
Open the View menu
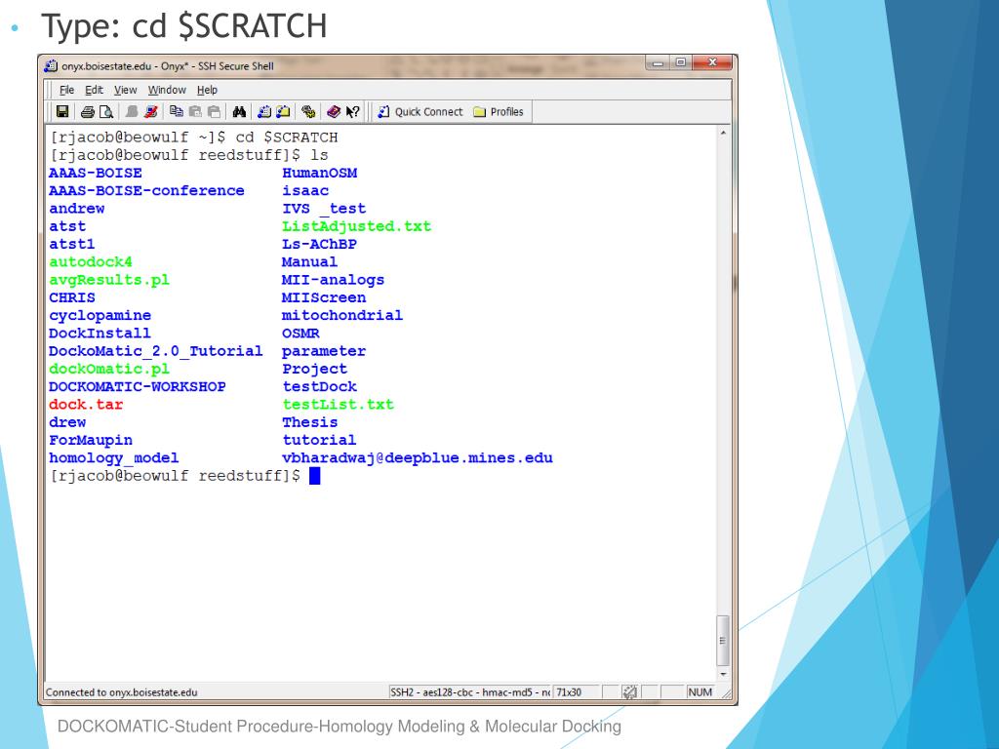pos(125,90)
